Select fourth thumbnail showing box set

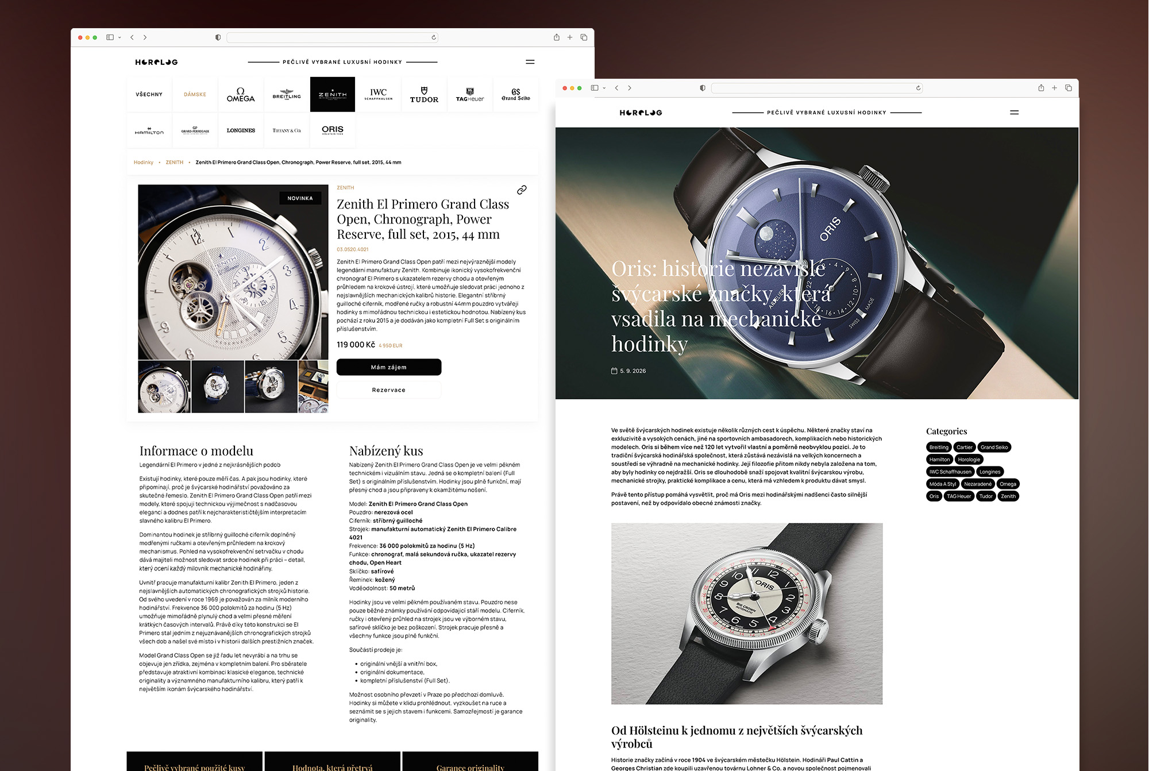(314, 387)
